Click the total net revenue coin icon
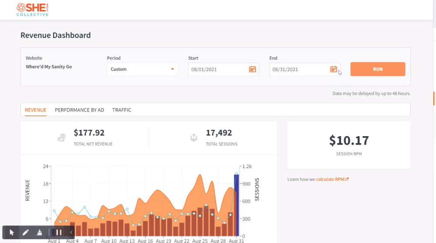The image size is (436, 243). click(x=62, y=137)
